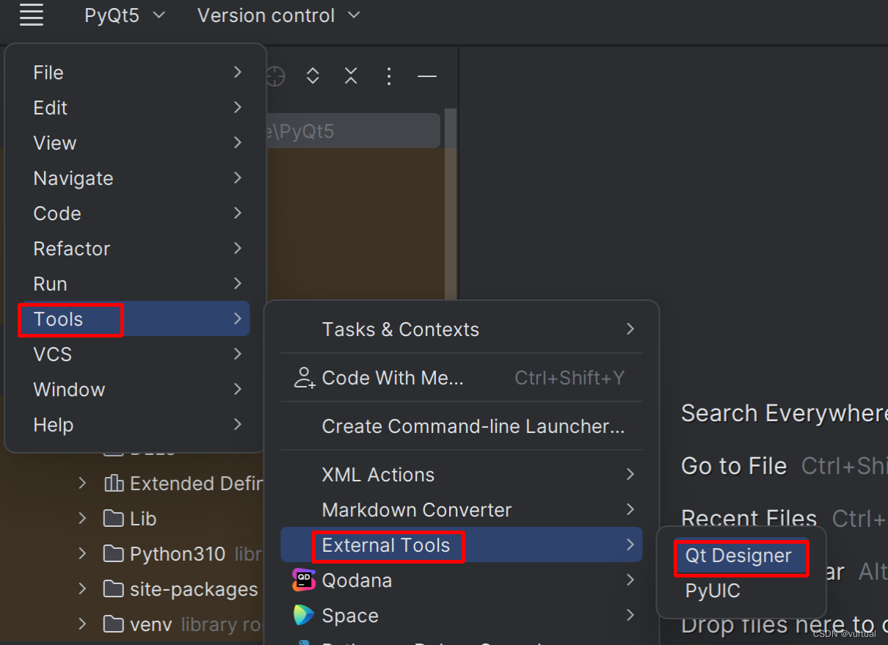Expand the Extended Definitions tree node
The width and height of the screenshot is (888, 645).
[82, 484]
